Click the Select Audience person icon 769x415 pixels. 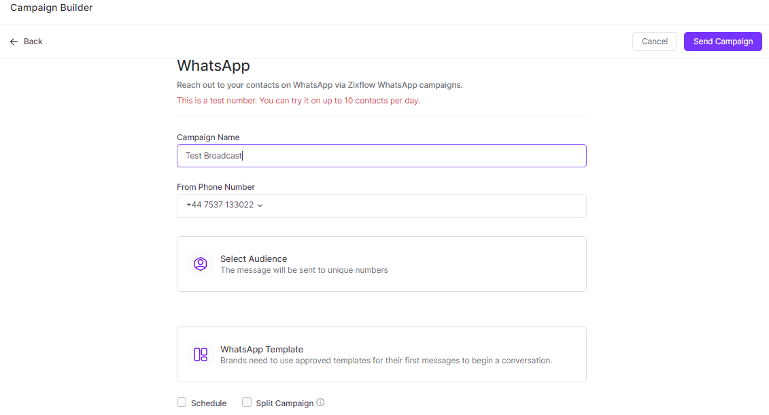click(x=201, y=264)
